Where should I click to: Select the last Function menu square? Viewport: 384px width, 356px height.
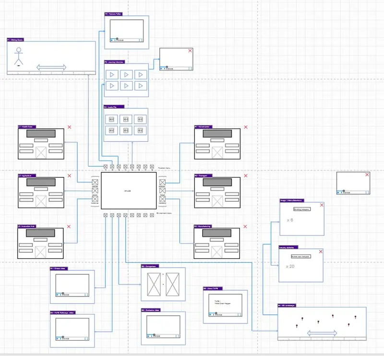click(x=152, y=167)
